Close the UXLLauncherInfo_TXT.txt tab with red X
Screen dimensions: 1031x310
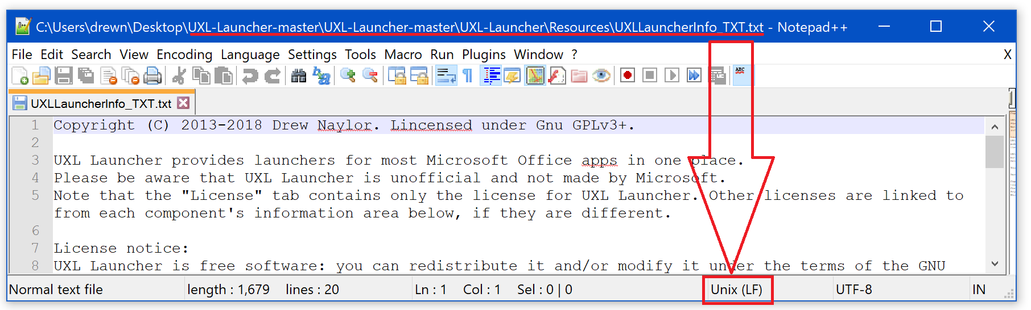pos(183,103)
